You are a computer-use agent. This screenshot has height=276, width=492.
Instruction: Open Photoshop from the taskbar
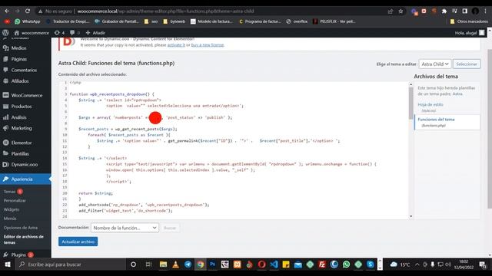212,264
